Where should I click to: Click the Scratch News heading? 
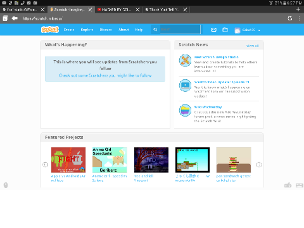(x=193, y=45)
